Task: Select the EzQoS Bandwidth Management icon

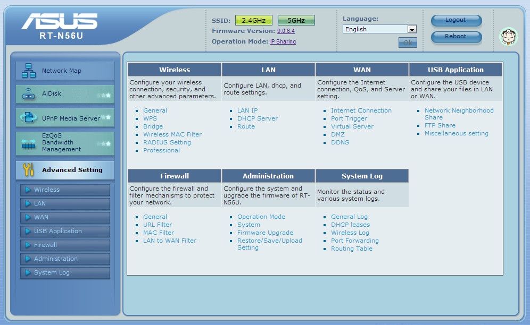Action: click(28, 143)
